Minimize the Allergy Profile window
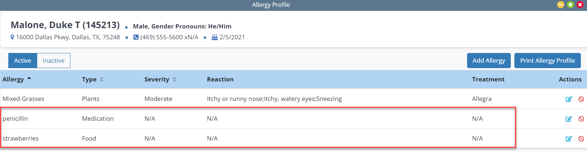587x151 pixels. click(561, 5)
